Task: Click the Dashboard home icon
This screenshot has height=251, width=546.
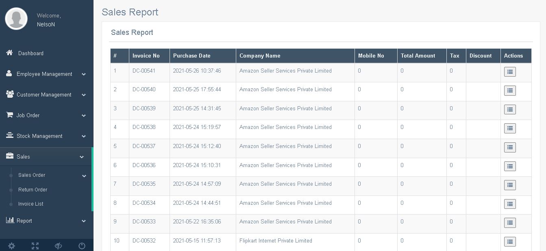Action: 9,53
